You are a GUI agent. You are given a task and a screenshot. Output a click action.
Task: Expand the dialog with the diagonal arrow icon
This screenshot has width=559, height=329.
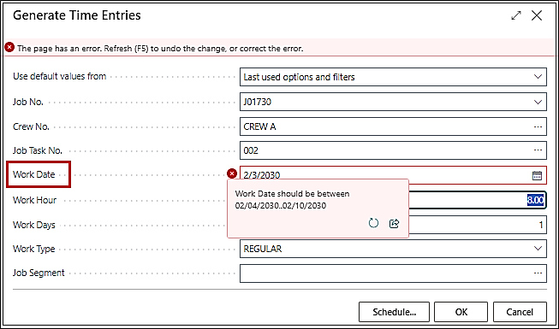516,15
